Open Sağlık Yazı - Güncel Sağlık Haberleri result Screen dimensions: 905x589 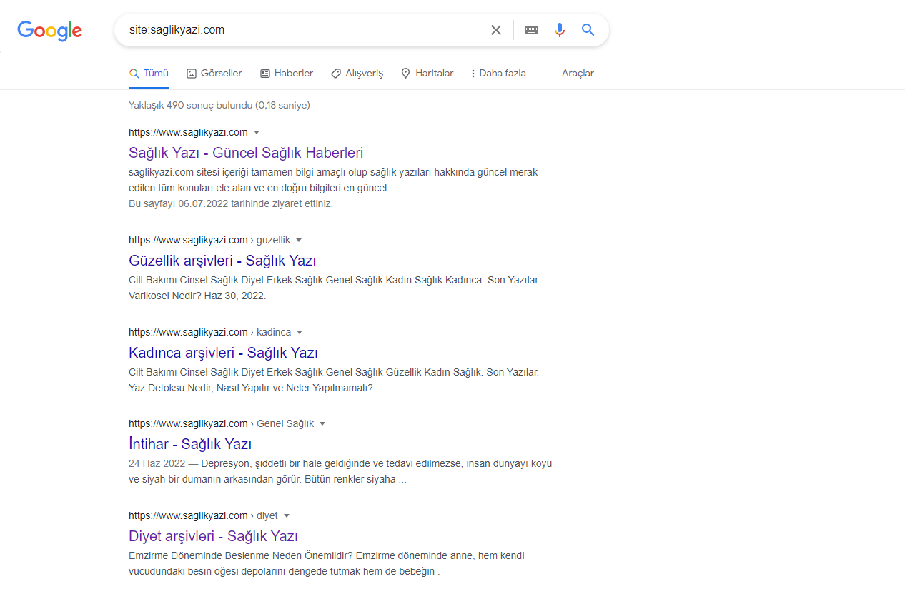pyautogui.click(x=246, y=153)
